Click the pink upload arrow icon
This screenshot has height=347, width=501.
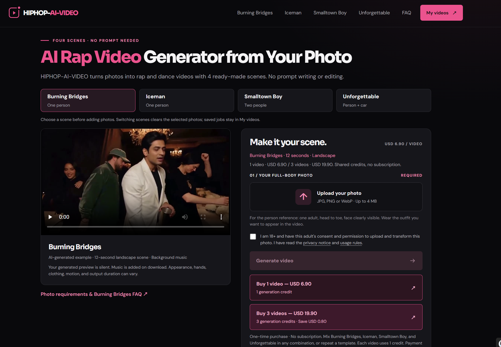303,197
